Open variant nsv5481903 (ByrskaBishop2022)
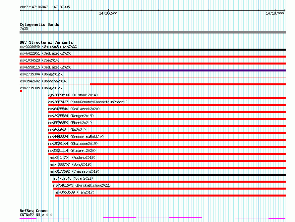295x222 pixels. [82, 185]
